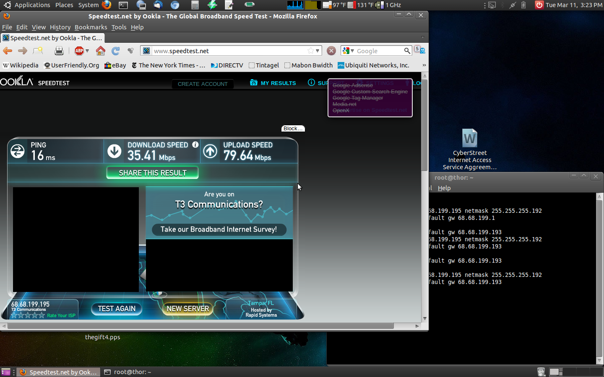Open the calculator launcher in top panel
This screenshot has width=604, height=377.
tap(195, 5)
